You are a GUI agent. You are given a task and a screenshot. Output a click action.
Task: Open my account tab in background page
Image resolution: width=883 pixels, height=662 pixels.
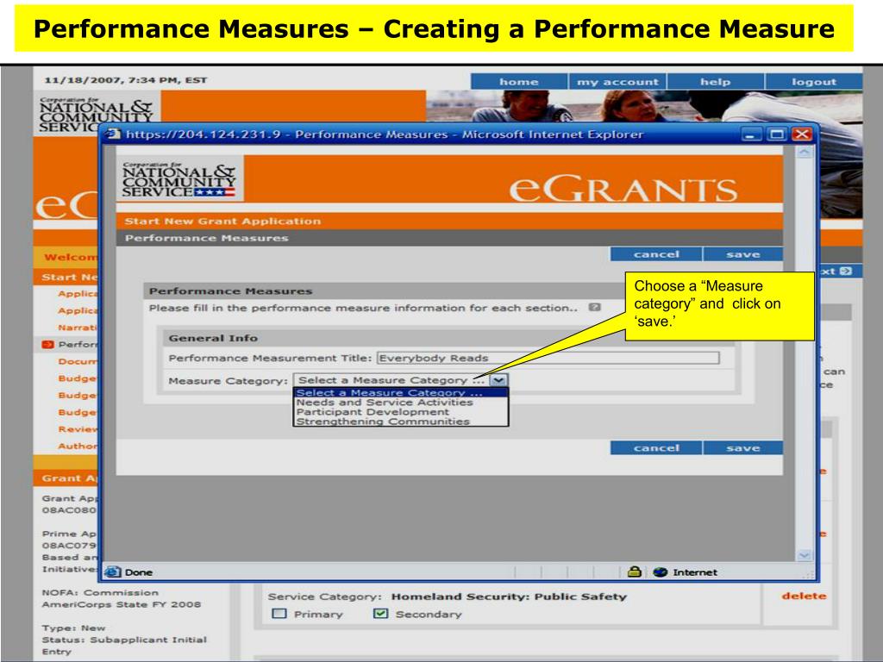617,82
